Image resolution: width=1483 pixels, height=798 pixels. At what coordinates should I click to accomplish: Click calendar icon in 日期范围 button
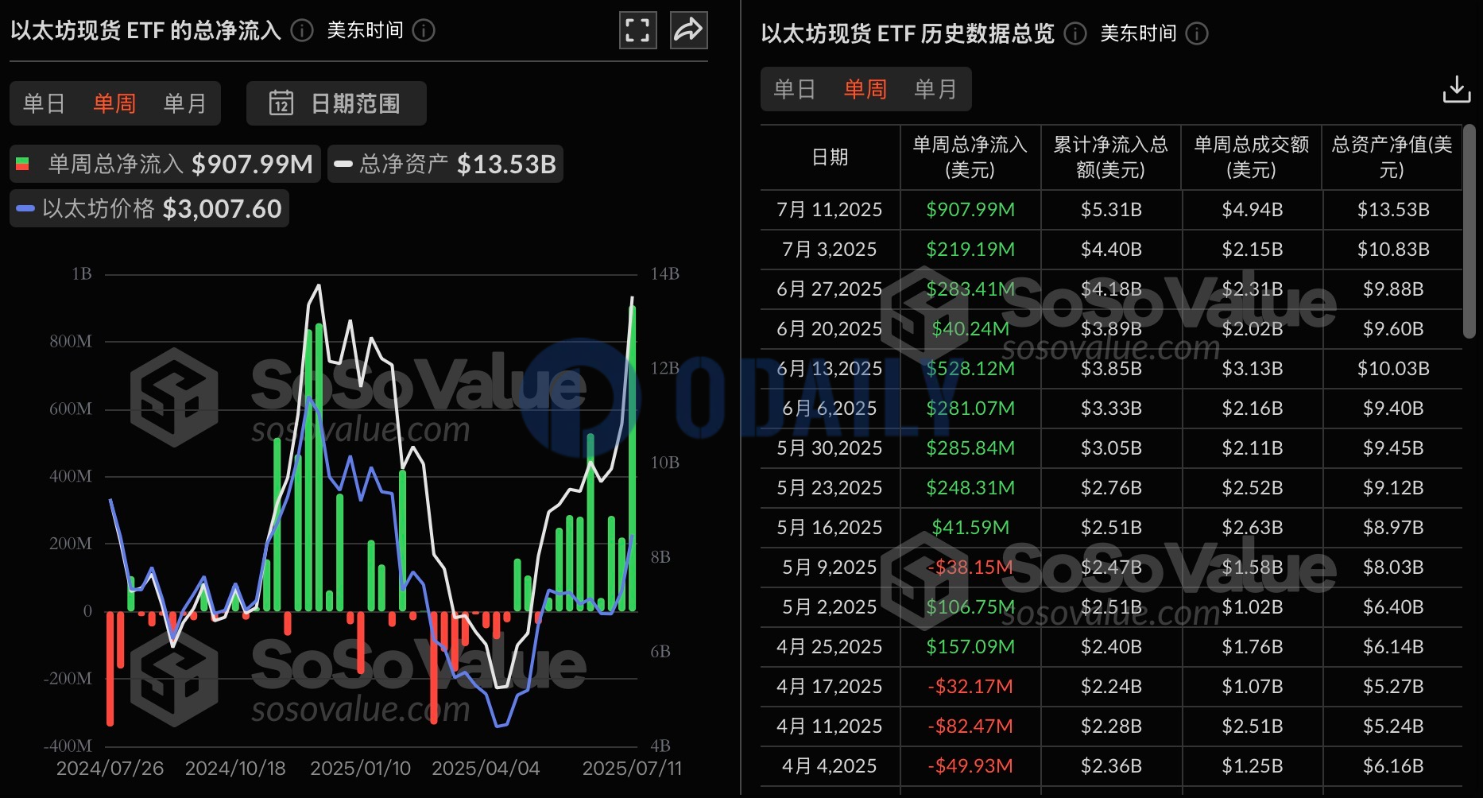(281, 103)
